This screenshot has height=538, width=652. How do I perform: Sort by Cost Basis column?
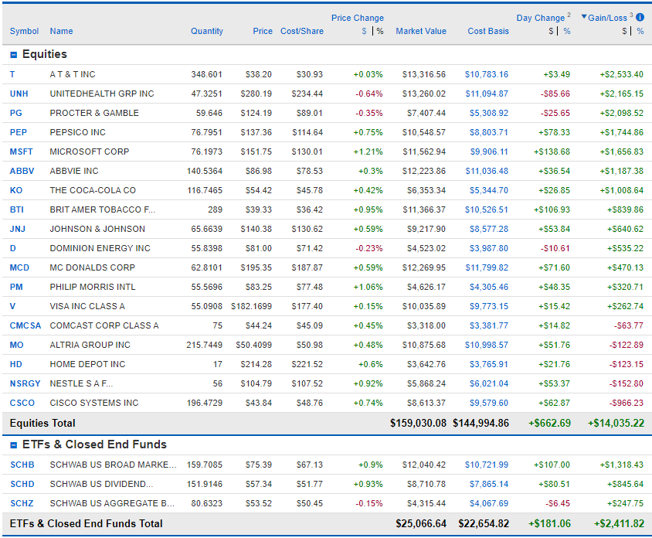[488, 31]
